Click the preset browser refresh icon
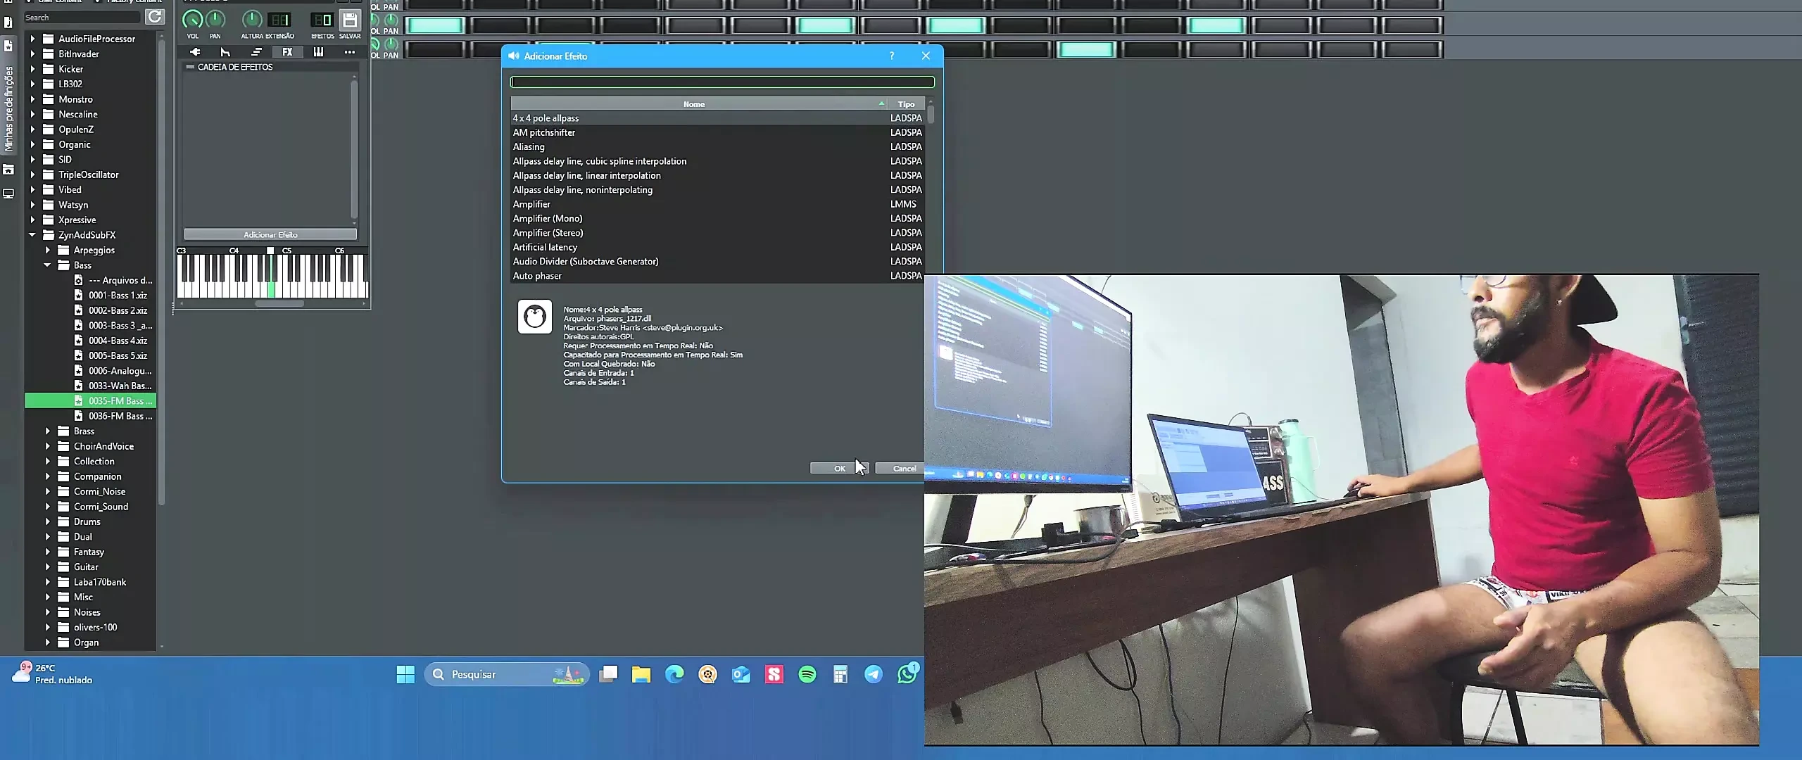This screenshot has width=1802, height=760. tap(154, 16)
